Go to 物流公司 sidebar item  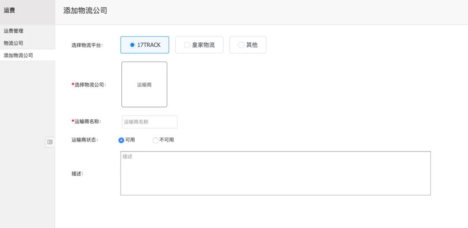[13, 43]
